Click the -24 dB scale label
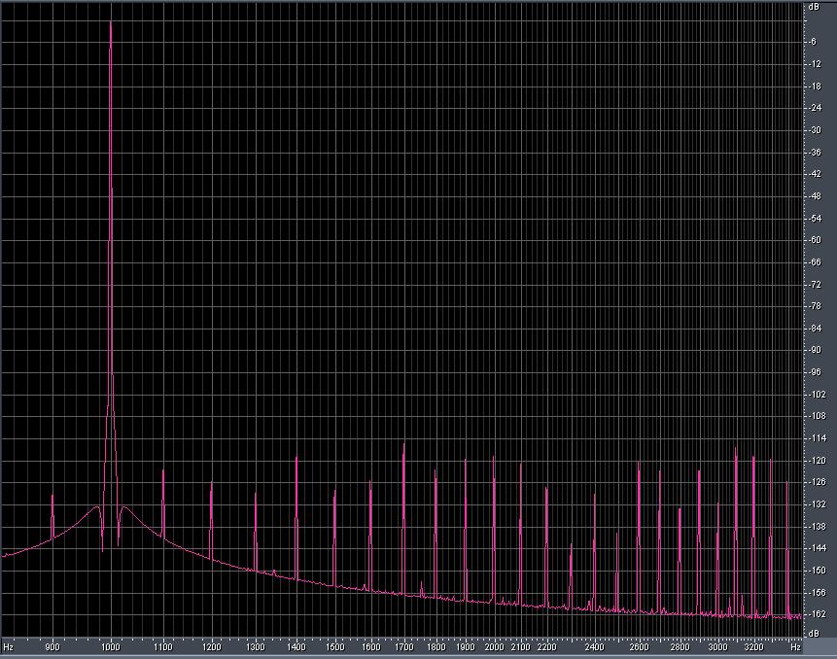The width and height of the screenshot is (837, 659). tap(815, 108)
